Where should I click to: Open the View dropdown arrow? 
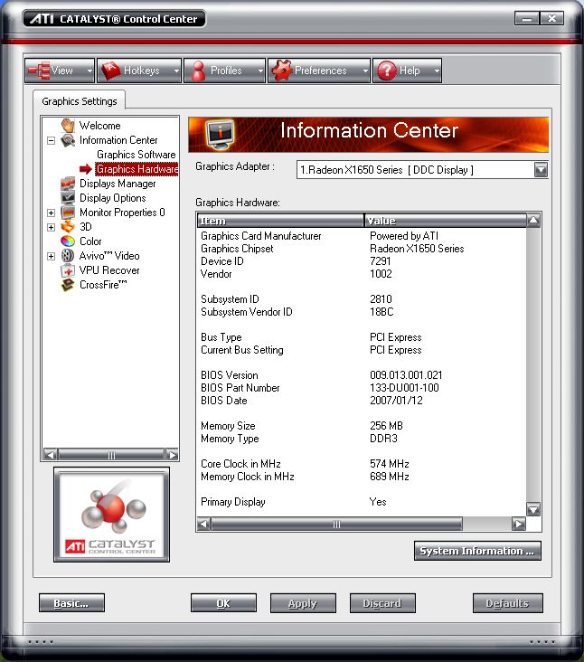point(89,71)
